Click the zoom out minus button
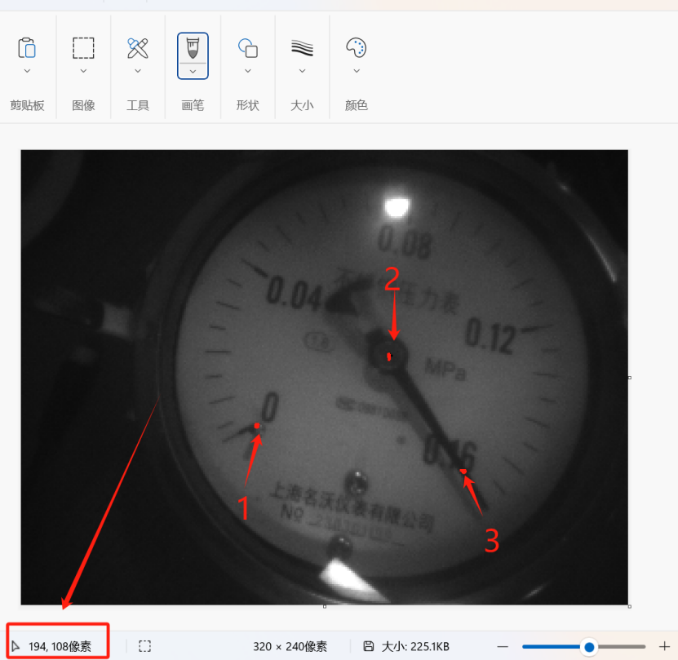The width and height of the screenshot is (678, 660). [503, 647]
